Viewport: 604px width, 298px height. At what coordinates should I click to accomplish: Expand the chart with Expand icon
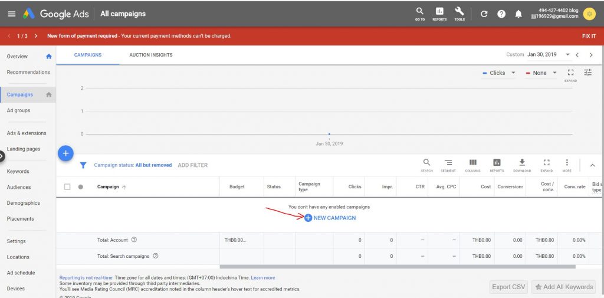570,75
